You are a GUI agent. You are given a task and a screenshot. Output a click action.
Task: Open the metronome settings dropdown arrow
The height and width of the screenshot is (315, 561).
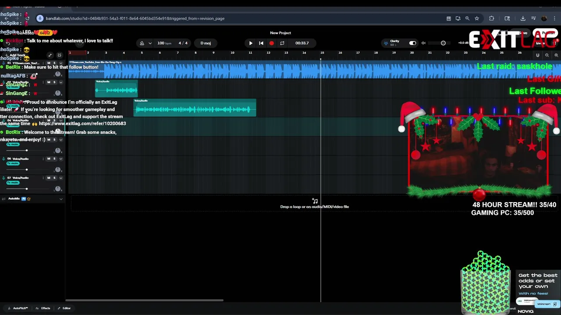pos(150,43)
